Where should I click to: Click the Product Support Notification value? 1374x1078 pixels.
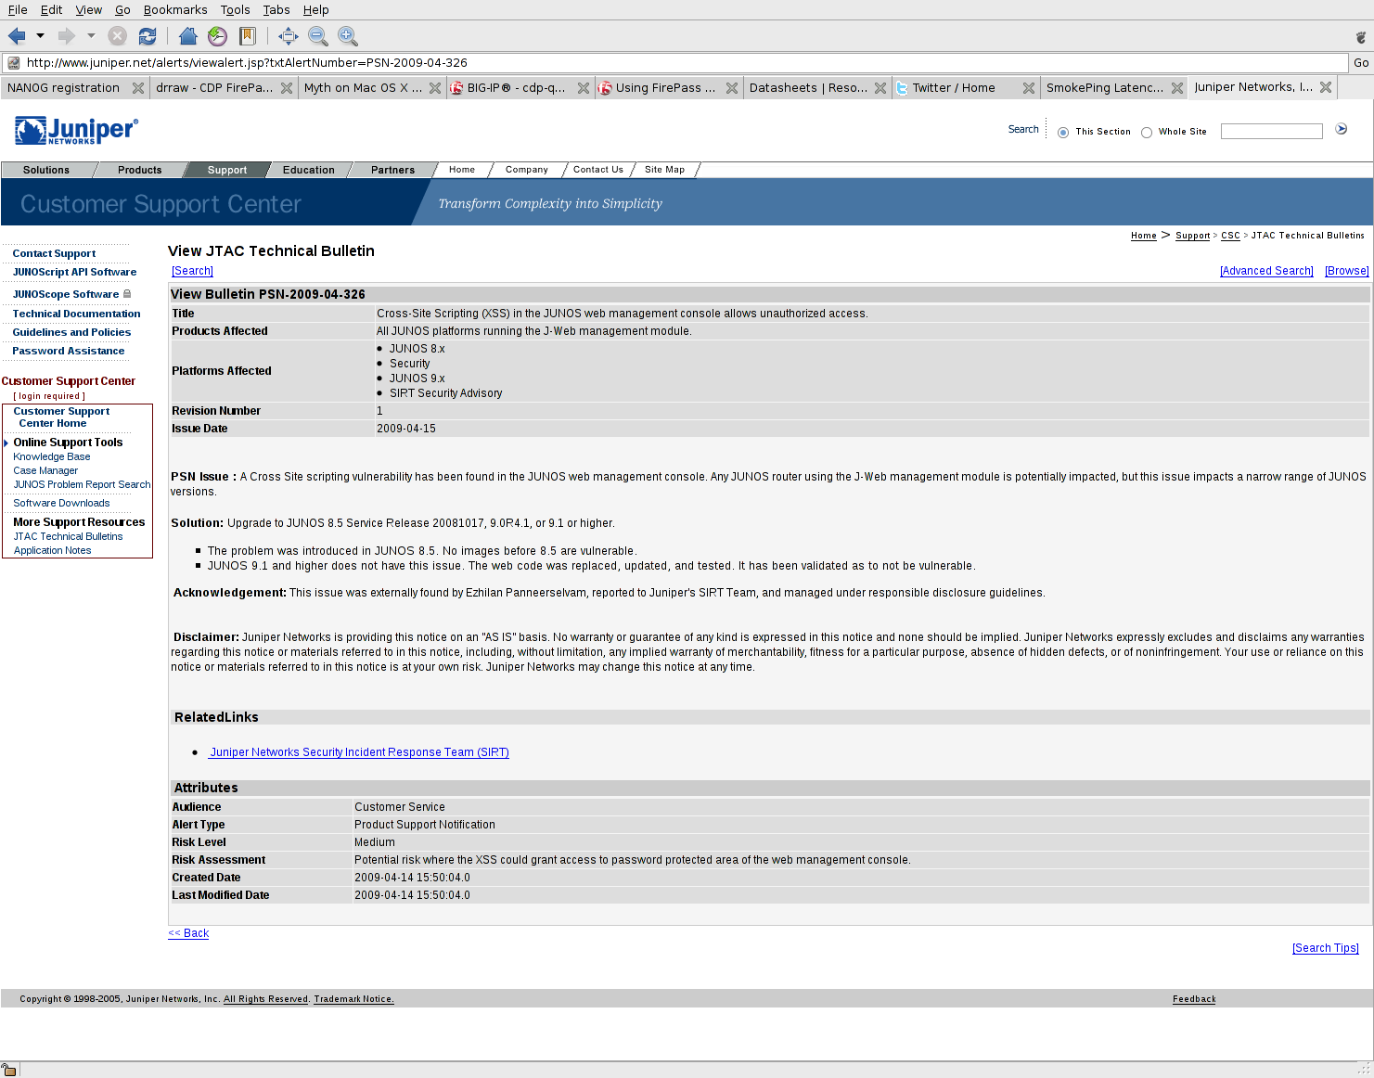point(425,825)
